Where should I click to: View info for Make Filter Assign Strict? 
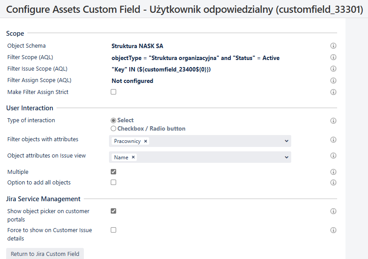click(333, 92)
